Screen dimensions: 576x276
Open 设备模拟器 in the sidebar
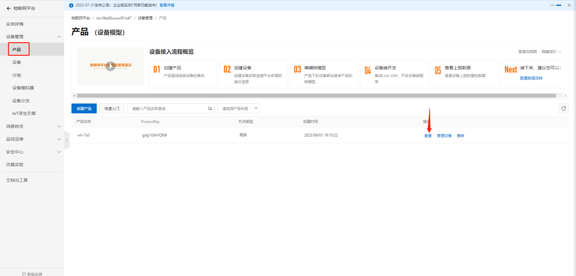[23, 88]
